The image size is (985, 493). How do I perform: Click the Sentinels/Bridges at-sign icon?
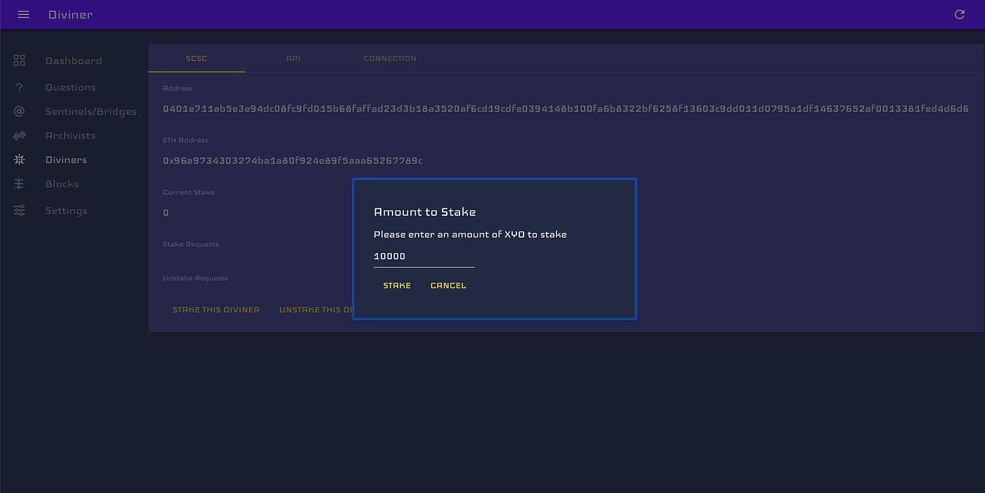click(20, 111)
